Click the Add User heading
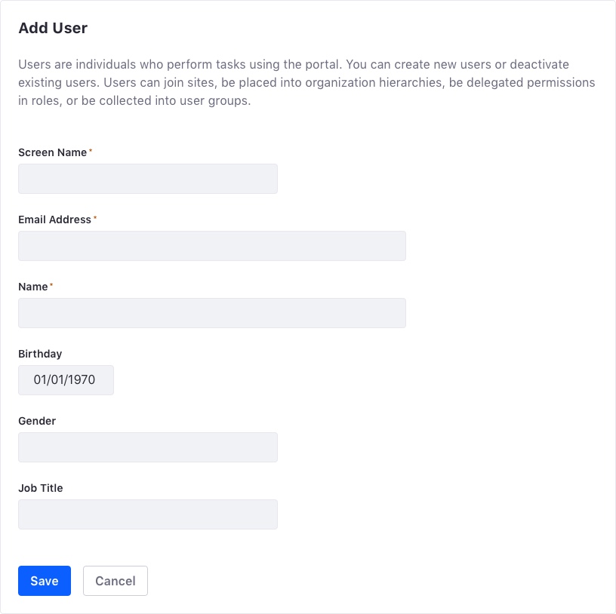616x614 pixels. click(x=53, y=29)
